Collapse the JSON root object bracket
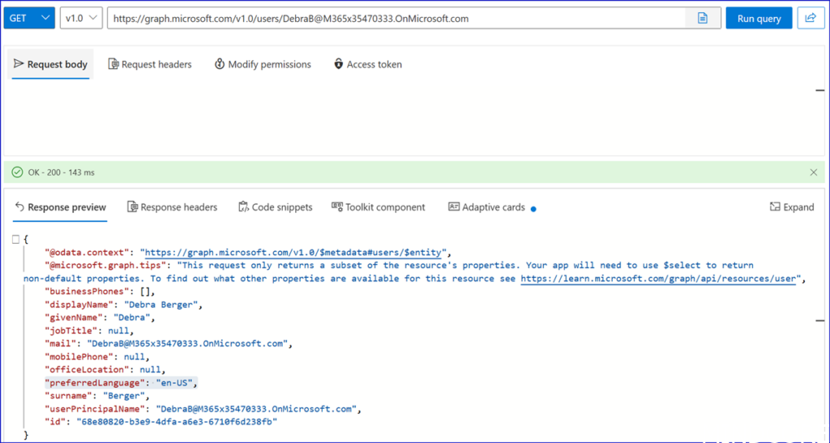The image size is (830, 443). pyautogui.click(x=16, y=239)
